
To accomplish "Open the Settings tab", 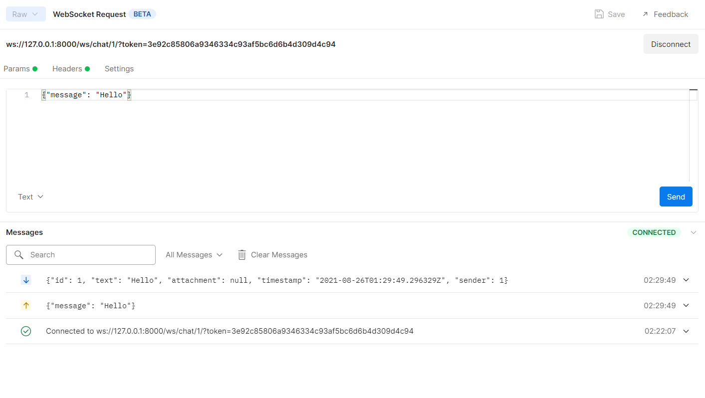I will (119, 69).
